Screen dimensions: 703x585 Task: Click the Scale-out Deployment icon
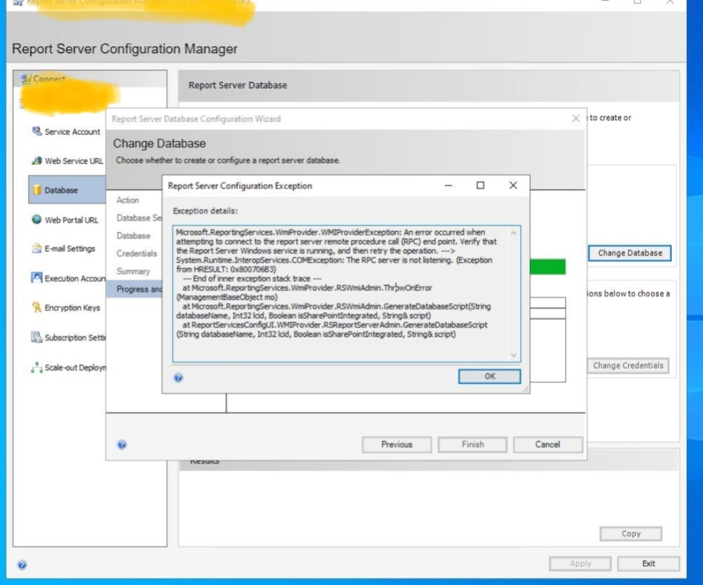[36, 367]
